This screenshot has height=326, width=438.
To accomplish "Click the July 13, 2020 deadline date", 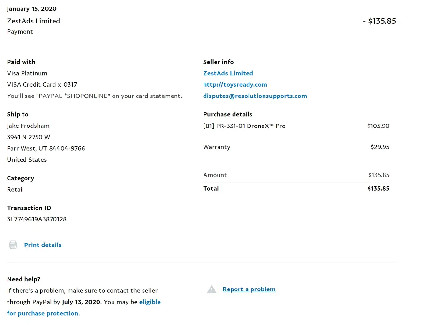I will [x=81, y=302].
